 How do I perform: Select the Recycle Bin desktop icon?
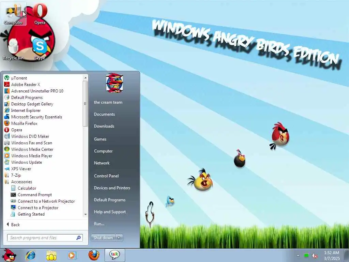pos(13,49)
